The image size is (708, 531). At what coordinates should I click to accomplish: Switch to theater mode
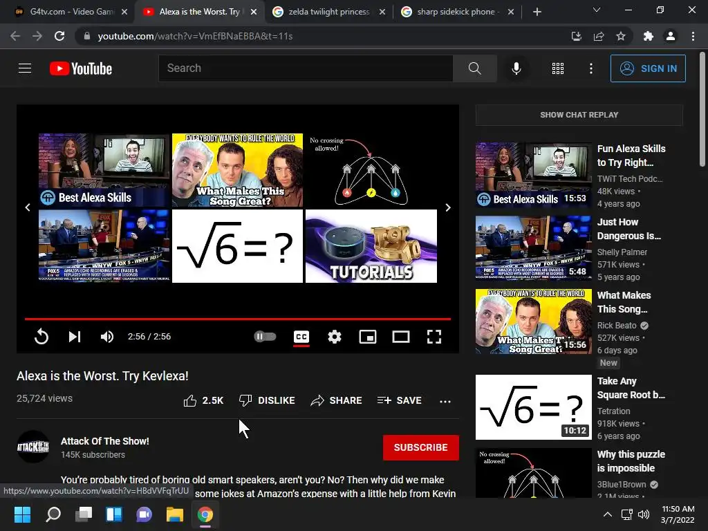click(x=401, y=337)
